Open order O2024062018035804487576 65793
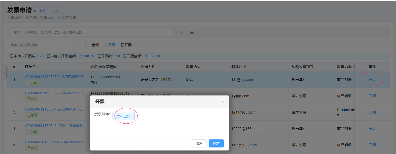This screenshot has height=154, width=396. 54,77
